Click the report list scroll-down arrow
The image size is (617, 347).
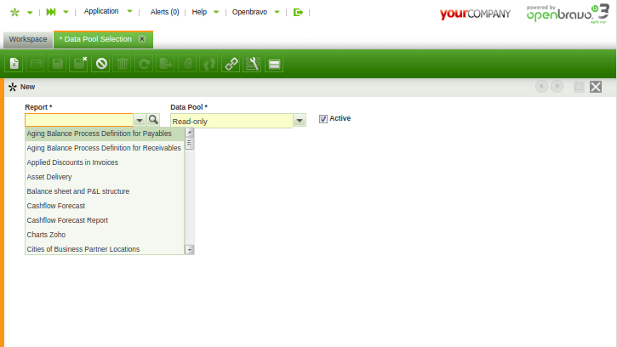pos(190,249)
